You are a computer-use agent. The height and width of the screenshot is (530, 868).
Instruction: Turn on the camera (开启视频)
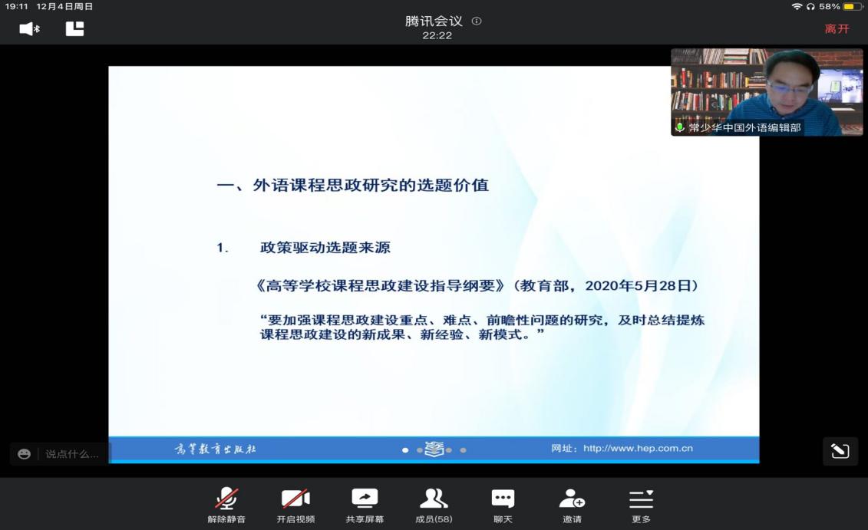click(x=295, y=505)
